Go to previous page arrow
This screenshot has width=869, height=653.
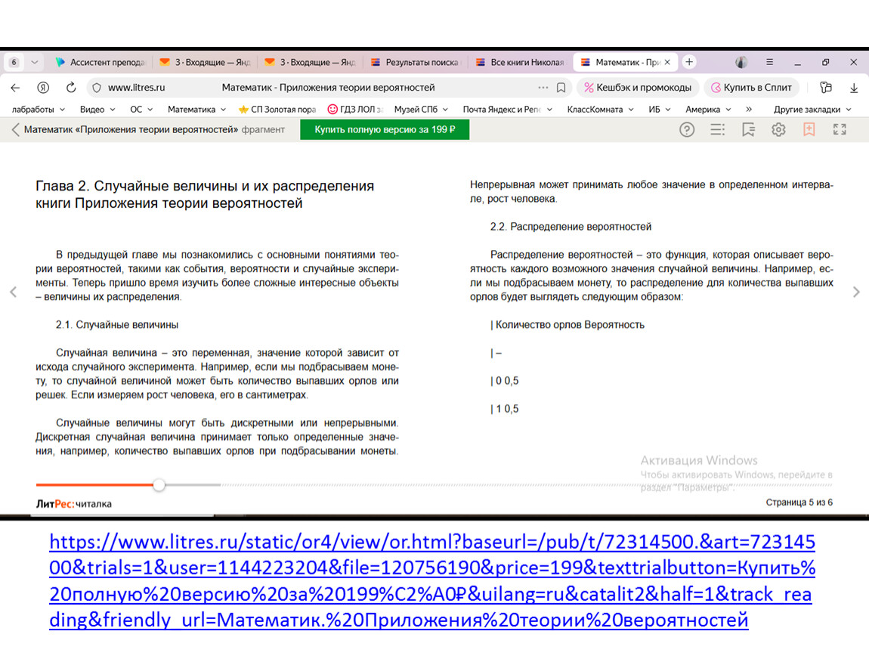13,292
